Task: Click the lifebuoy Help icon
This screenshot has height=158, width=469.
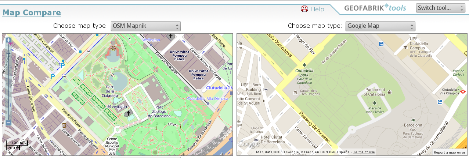Action: tap(304, 9)
